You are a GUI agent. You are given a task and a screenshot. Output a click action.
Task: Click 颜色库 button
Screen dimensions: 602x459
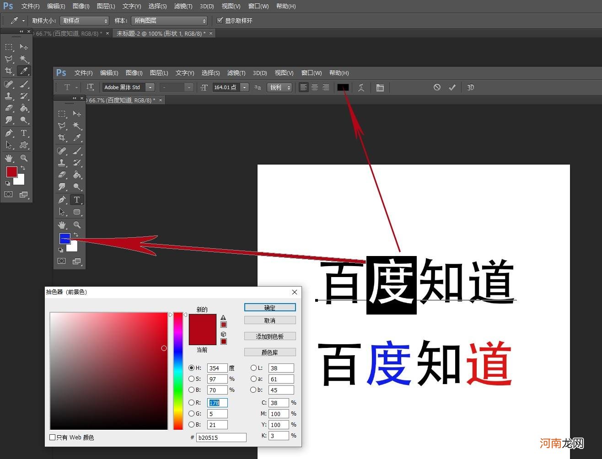click(270, 352)
